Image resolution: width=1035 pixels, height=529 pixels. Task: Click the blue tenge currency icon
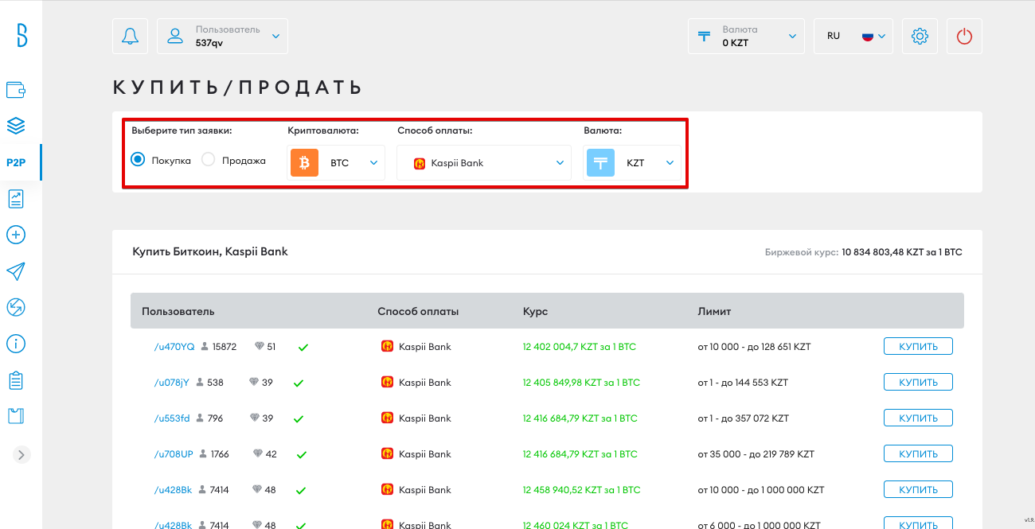[600, 162]
